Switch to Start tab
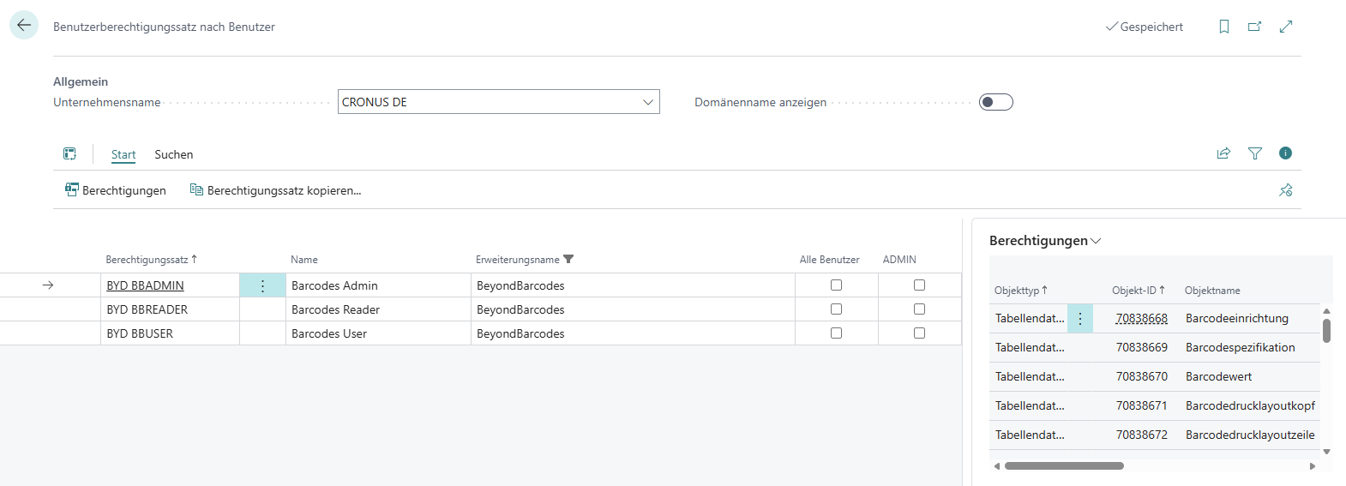The image size is (1346, 486). (123, 154)
